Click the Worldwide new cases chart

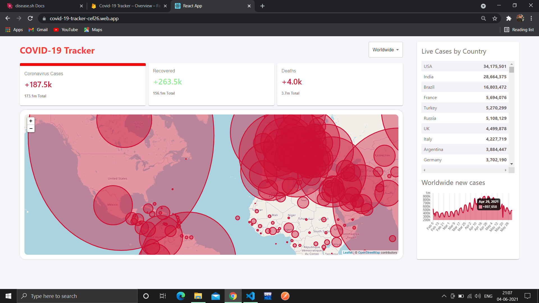click(468, 212)
